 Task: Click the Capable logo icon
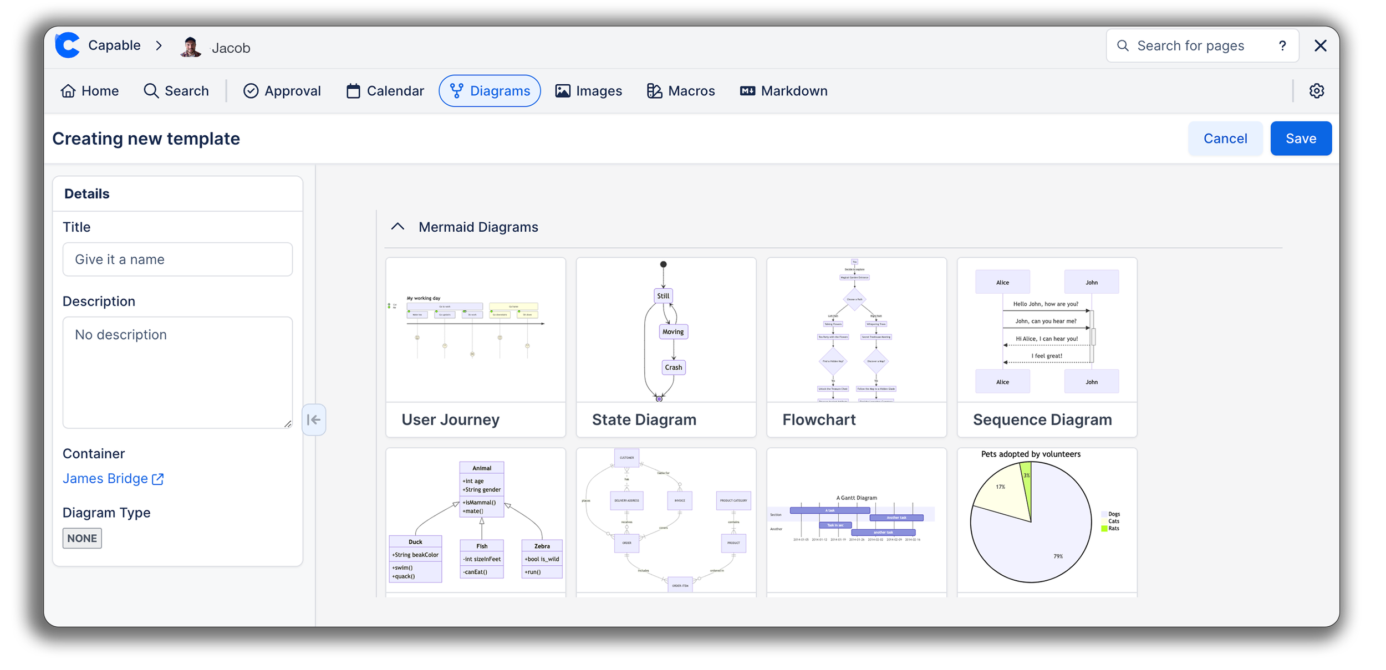(x=68, y=45)
